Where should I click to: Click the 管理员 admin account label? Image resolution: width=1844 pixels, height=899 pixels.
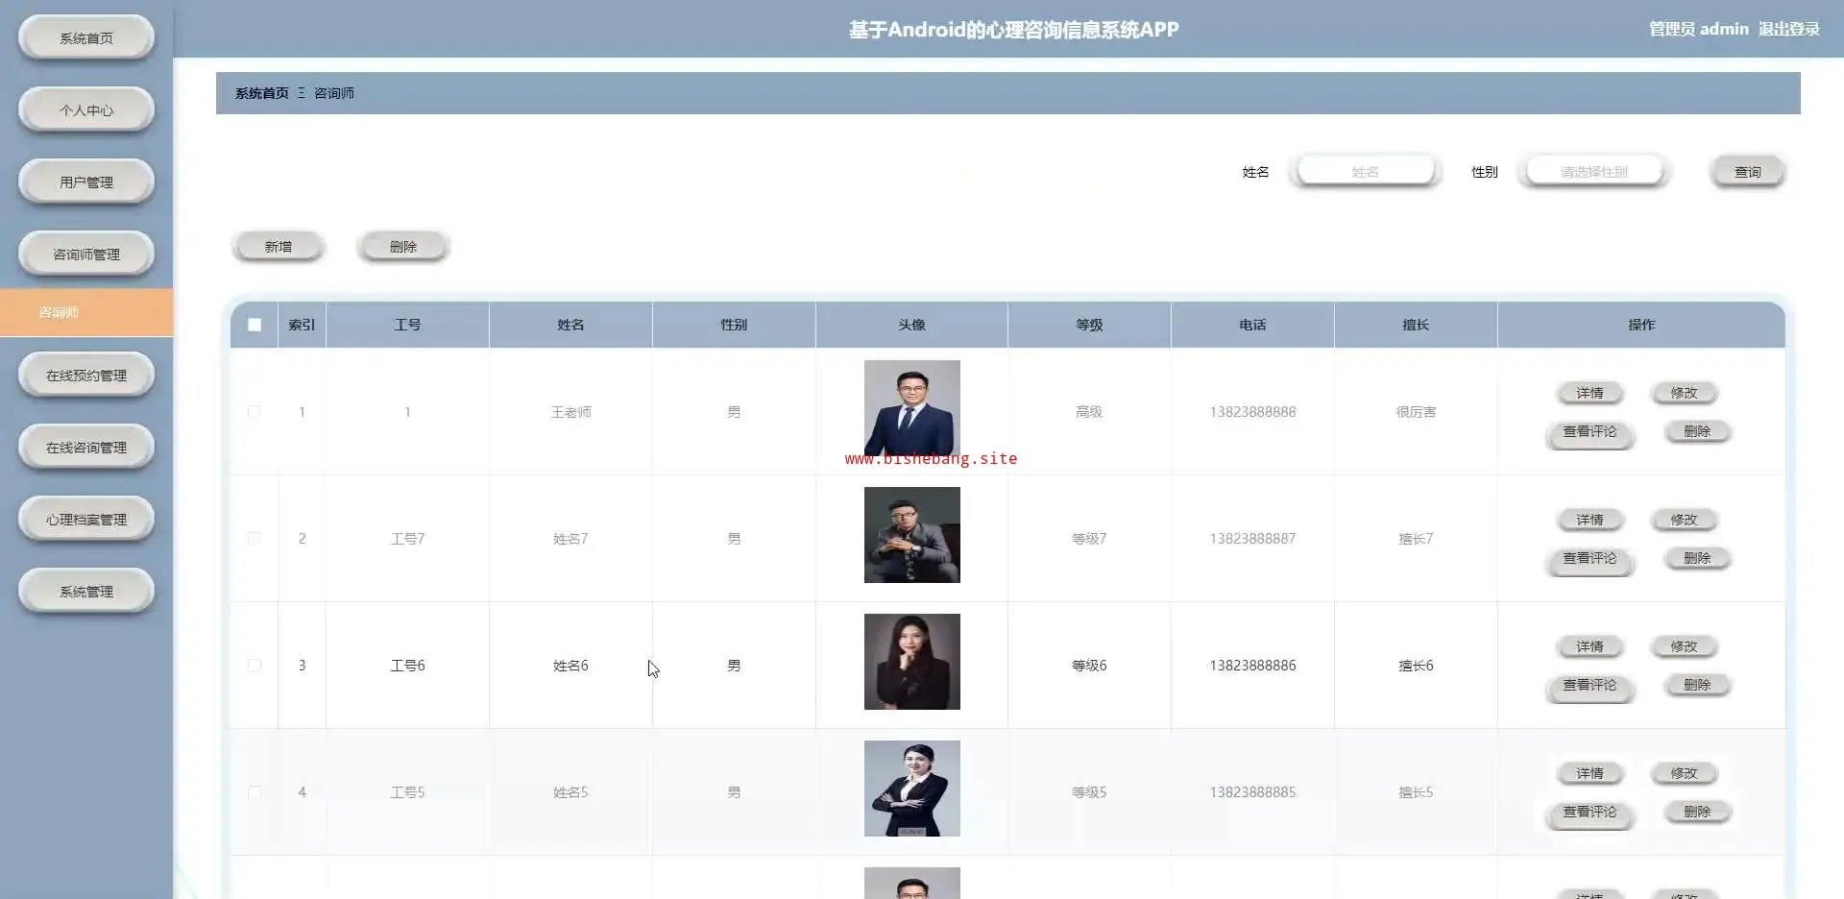pyautogui.click(x=1698, y=29)
